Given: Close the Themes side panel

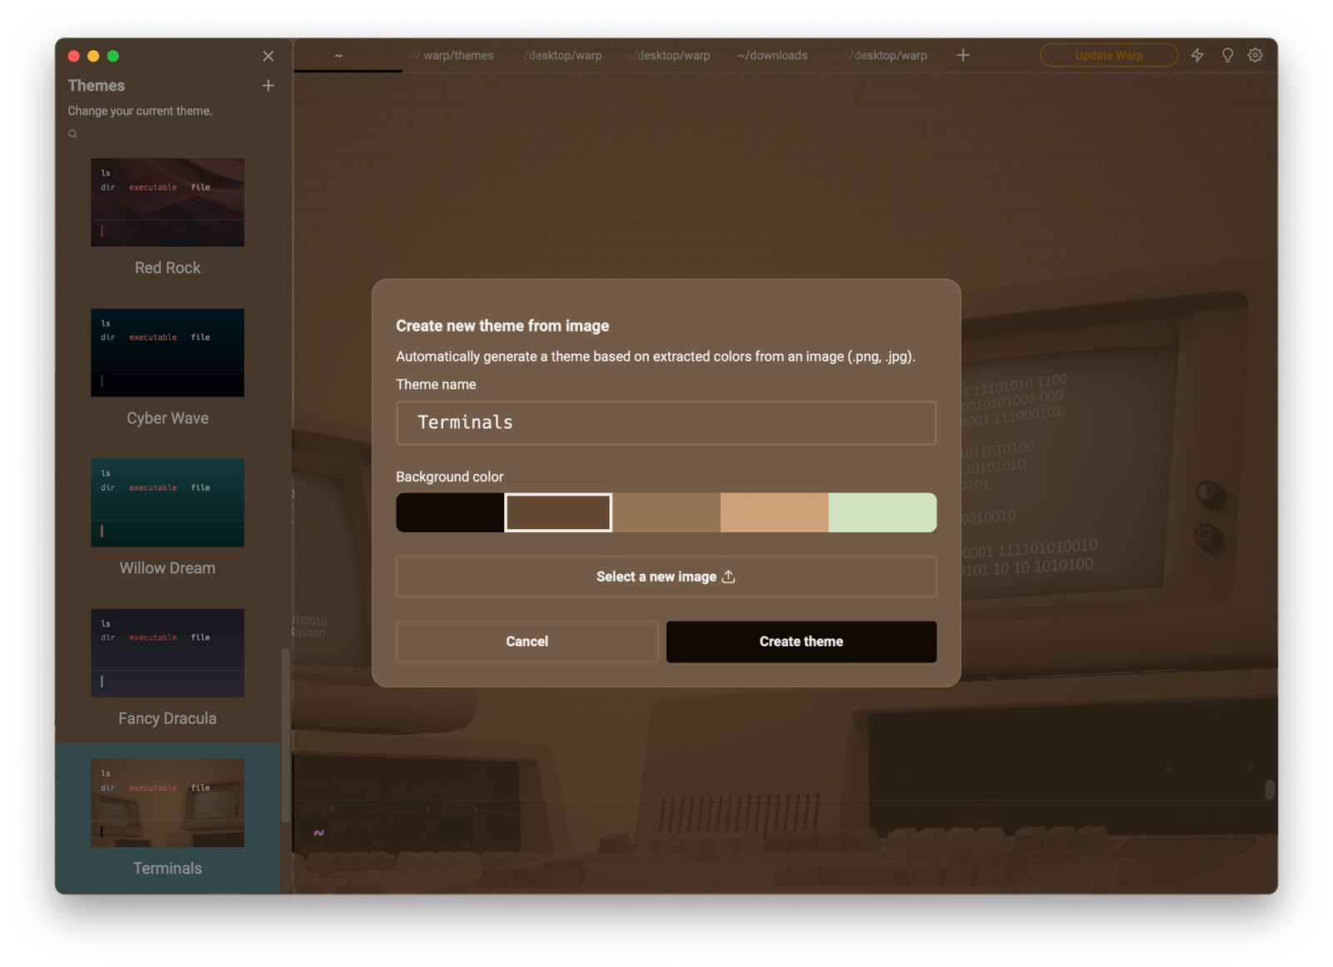Looking at the screenshot, I should [x=268, y=56].
